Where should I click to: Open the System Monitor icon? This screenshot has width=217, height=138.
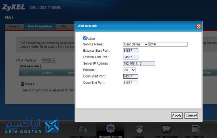tap(166, 129)
